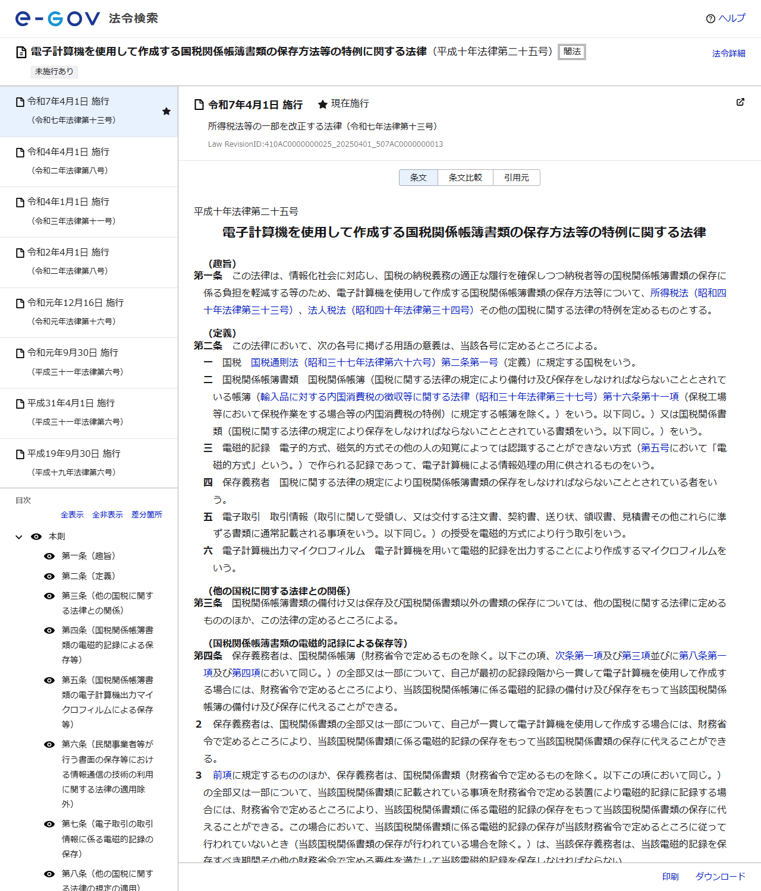
Task: Switch to the 条文比較 tab
Action: (x=466, y=178)
